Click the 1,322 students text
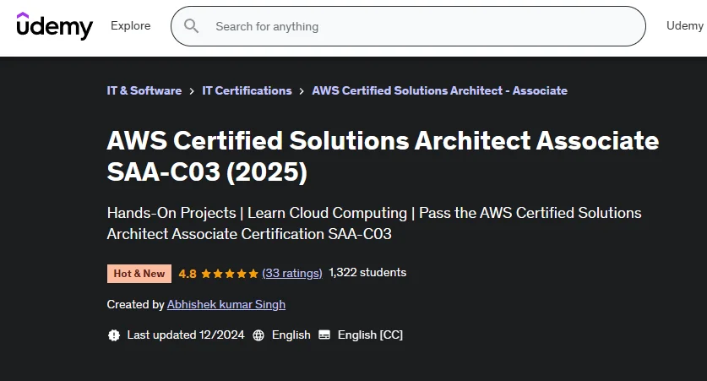707x381 pixels. (367, 272)
